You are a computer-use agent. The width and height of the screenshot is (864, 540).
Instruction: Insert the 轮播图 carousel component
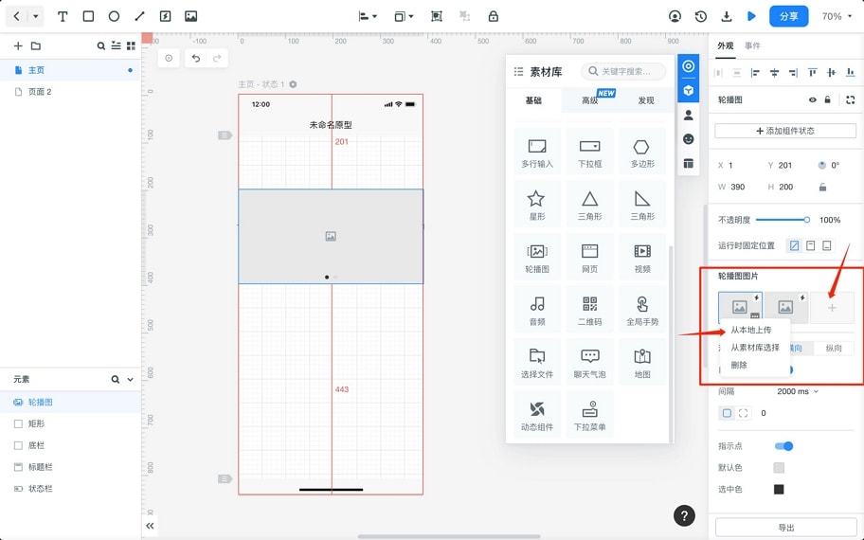click(537, 258)
